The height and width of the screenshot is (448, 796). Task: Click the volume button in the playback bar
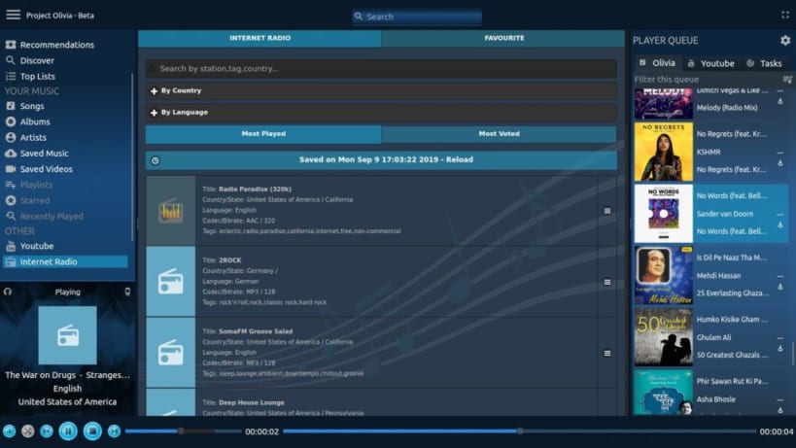9,431
